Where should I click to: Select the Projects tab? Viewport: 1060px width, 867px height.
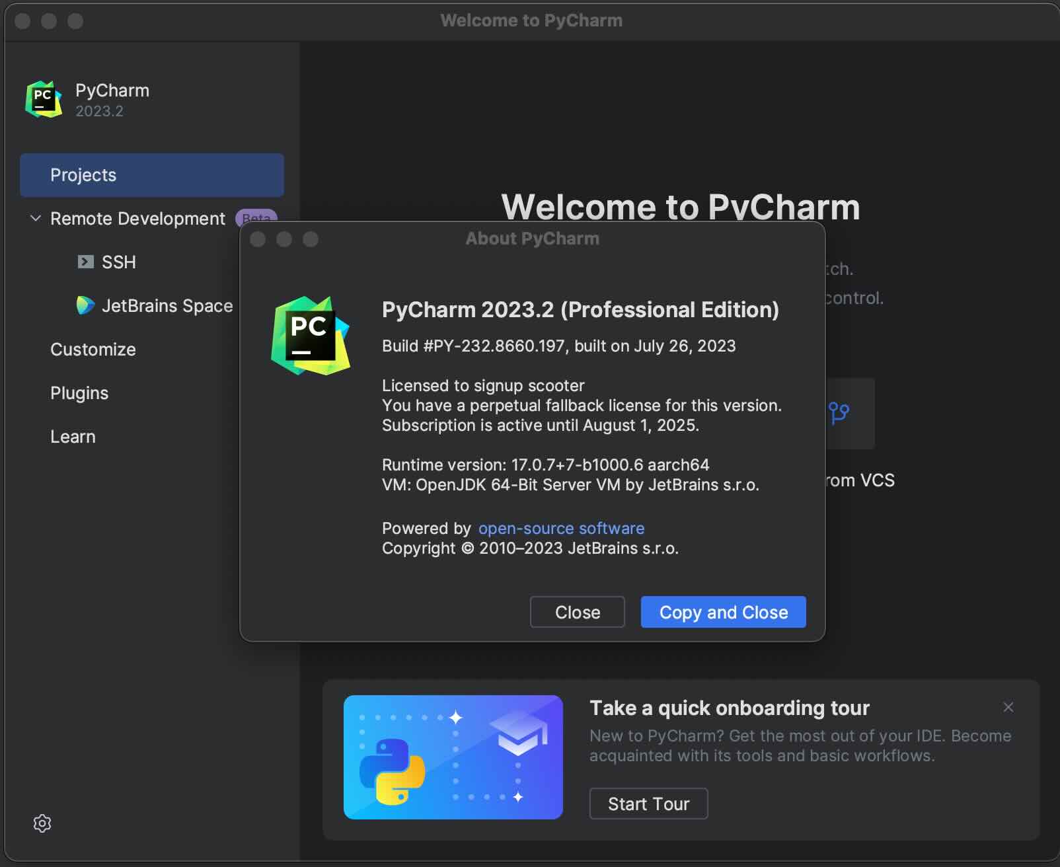click(152, 175)
